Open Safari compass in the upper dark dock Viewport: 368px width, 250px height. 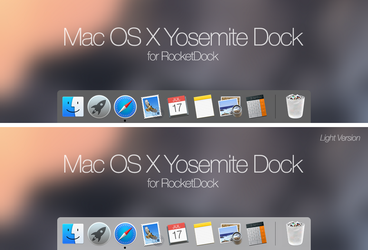point(125,107)
